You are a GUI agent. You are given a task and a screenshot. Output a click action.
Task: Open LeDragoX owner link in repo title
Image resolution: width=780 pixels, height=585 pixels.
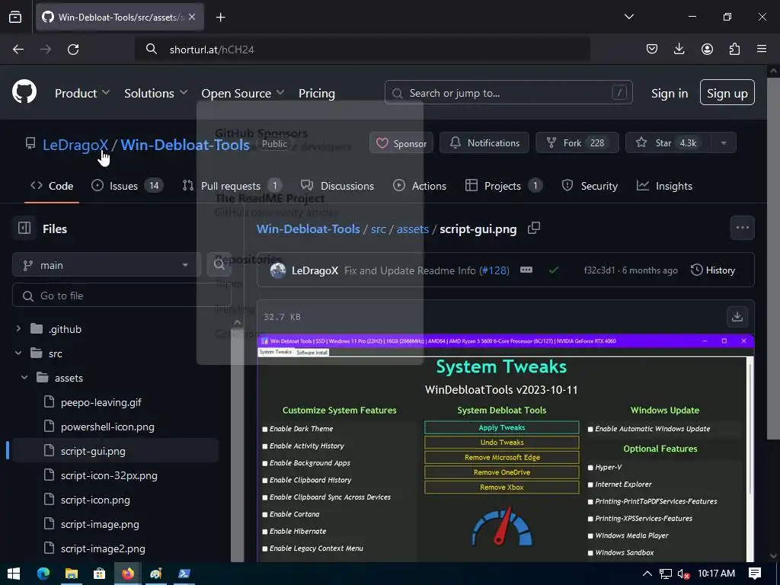click(x=75, y=145)
